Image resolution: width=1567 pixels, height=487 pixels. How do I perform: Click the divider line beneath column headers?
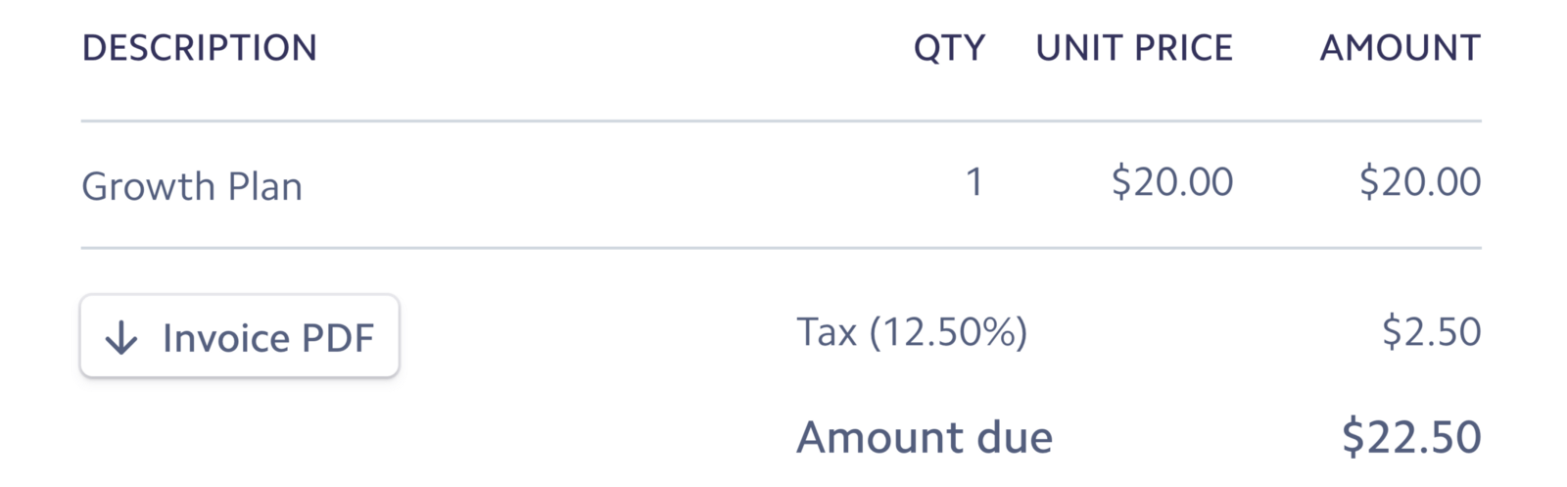(781, 122)
